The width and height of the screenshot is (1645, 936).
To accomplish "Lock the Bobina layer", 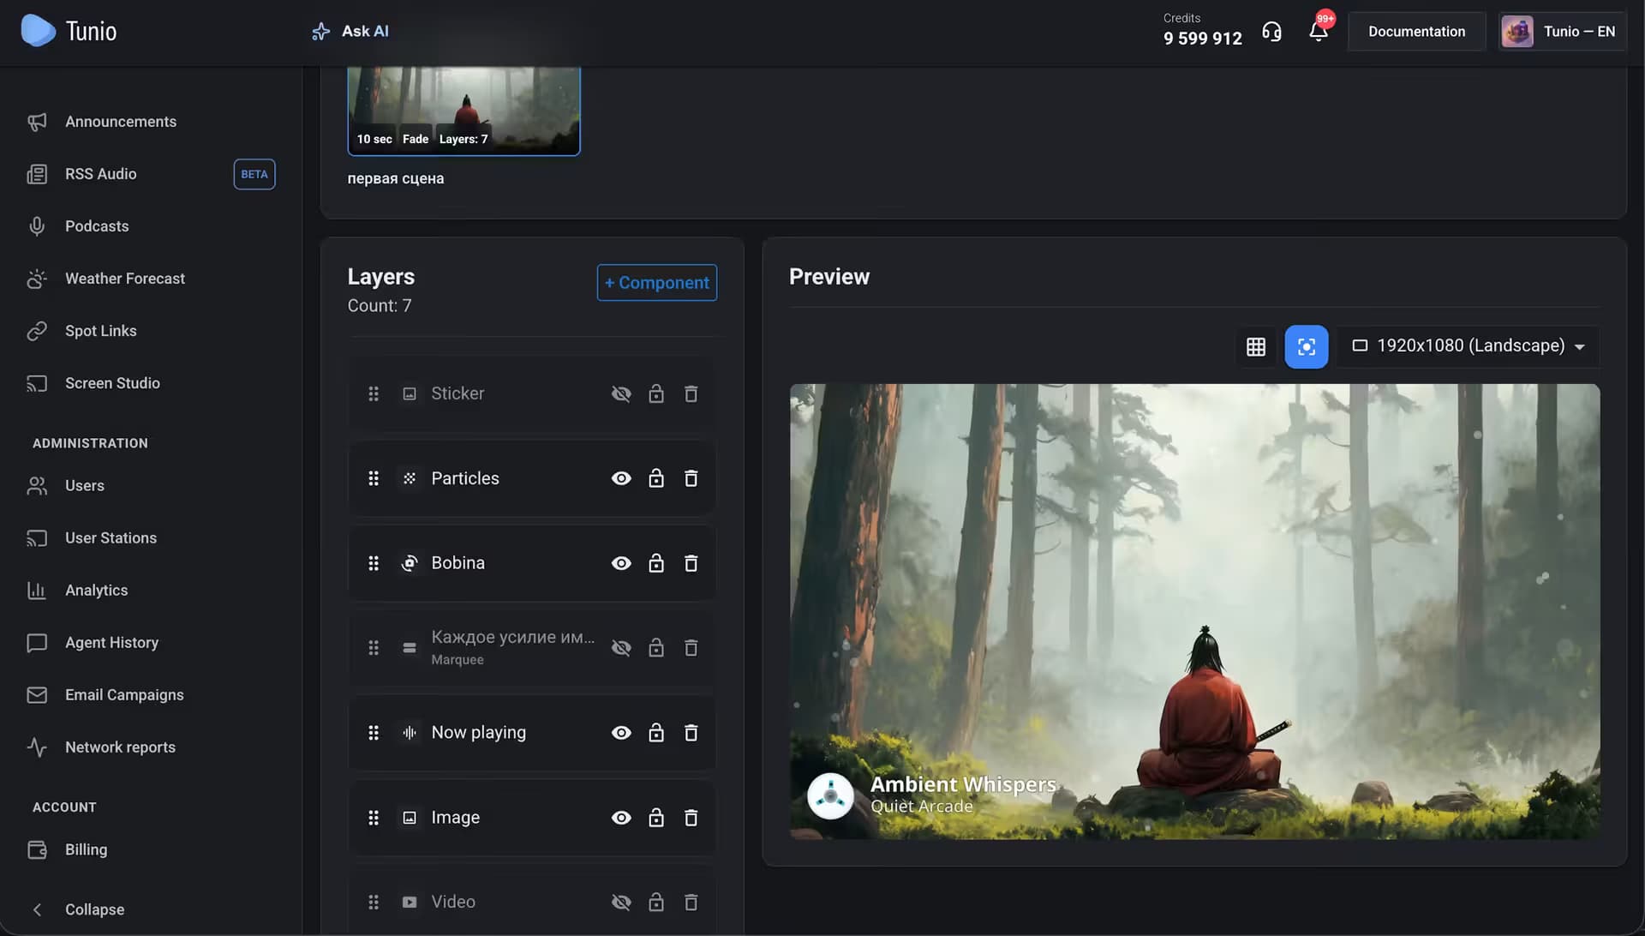I will pos(656,564).
